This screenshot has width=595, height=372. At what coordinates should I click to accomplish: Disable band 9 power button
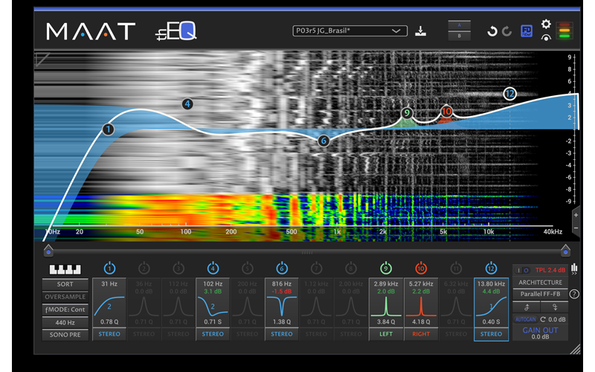[386, 268]
